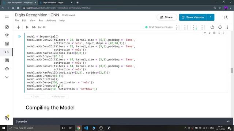The image size is (234, 131).
Task: Click the model = Sequential() code line
Action: [x=42, y=36]
